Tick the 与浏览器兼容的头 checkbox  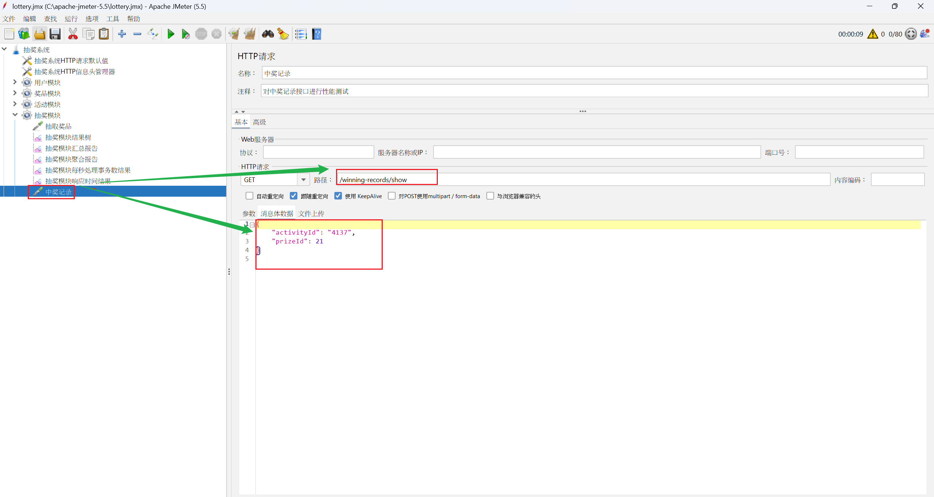coord(490,196)
